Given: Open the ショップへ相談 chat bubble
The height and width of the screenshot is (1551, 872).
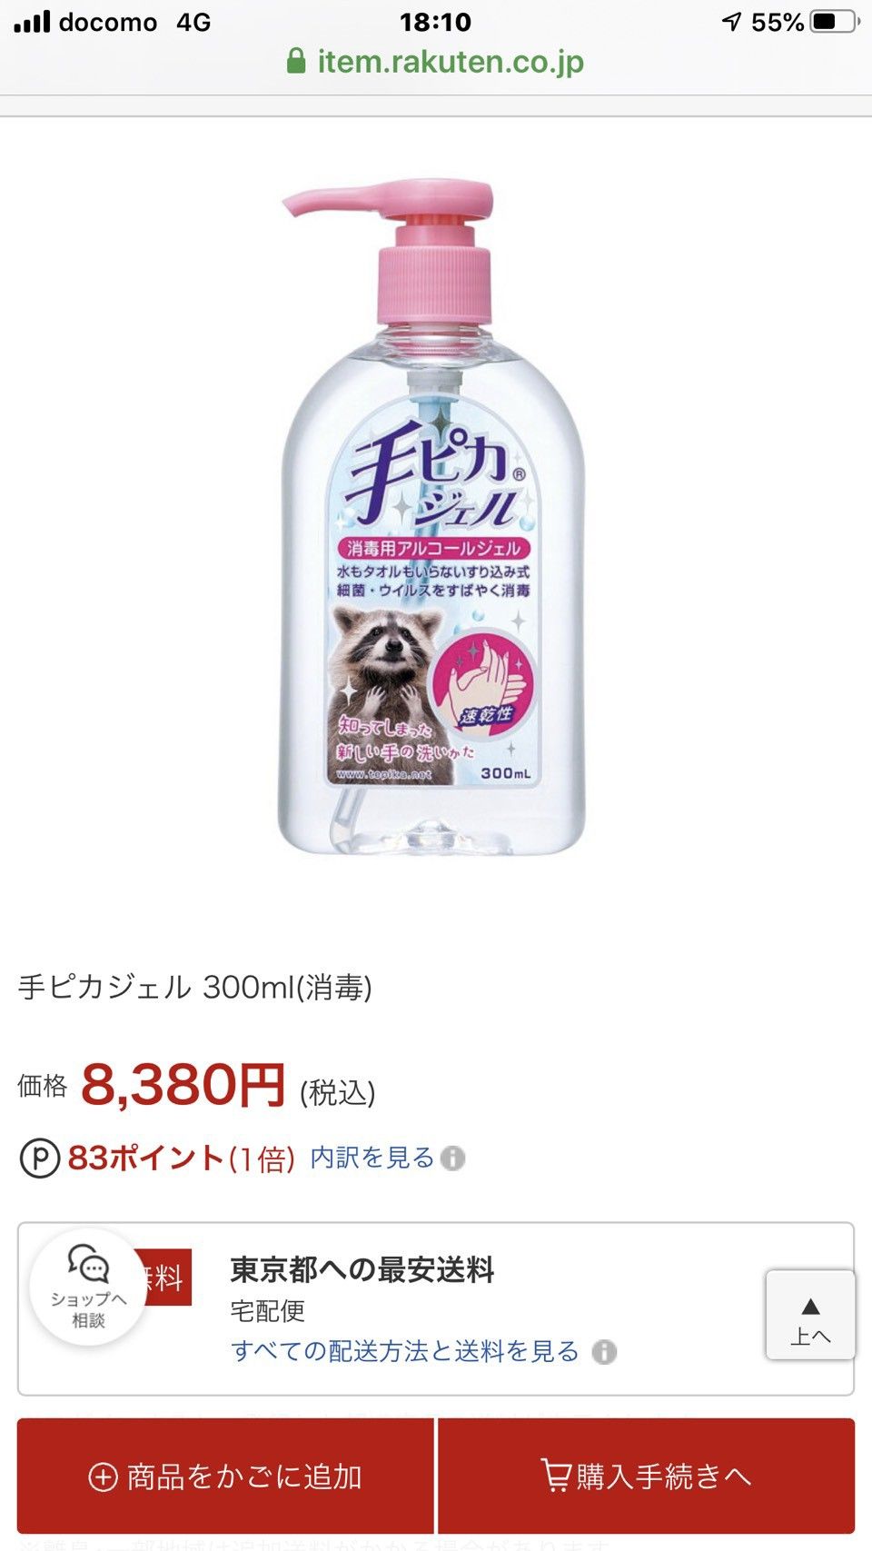Looking at the screenshot, I should click(x=88, y=1287).
